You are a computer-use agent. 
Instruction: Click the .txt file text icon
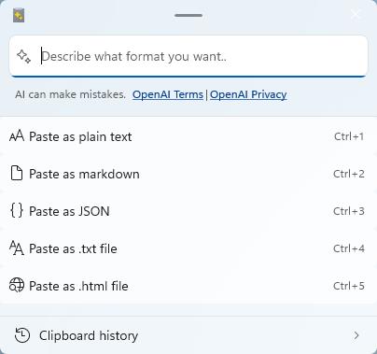(x=17, y=248)
